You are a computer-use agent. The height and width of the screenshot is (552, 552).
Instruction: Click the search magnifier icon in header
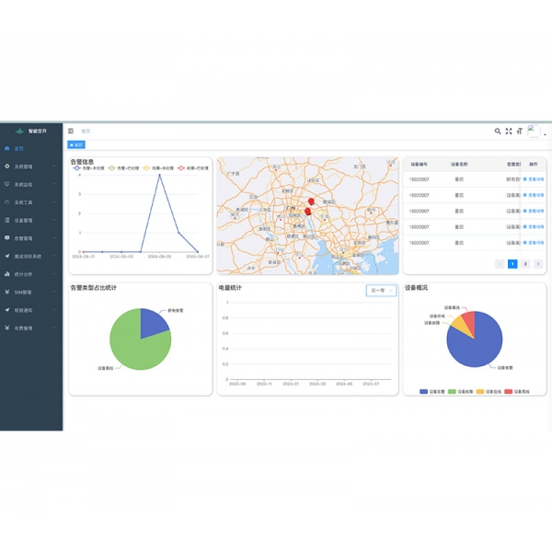pos(498,132)
